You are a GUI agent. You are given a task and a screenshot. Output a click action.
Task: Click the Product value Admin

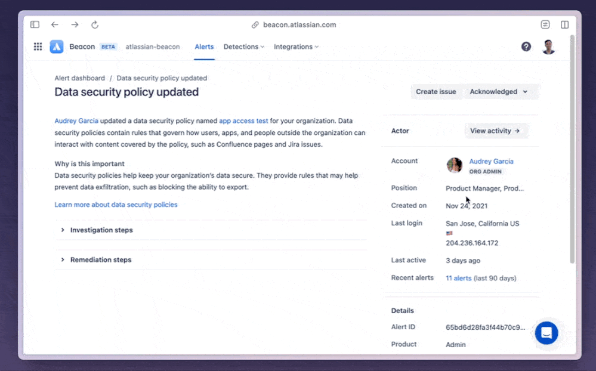click(x=456, y=345)
